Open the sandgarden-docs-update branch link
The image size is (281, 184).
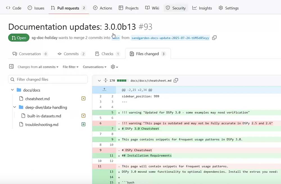[x=170, y=38]
